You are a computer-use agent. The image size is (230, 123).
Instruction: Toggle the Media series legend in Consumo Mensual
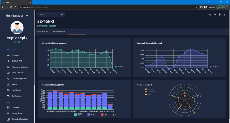click(x=91, y=115)
